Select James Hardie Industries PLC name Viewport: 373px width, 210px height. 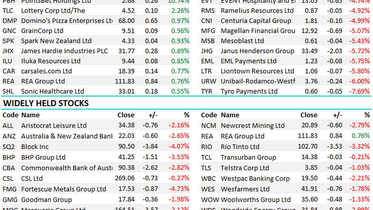pyautogui.click(x=64, y=51)
